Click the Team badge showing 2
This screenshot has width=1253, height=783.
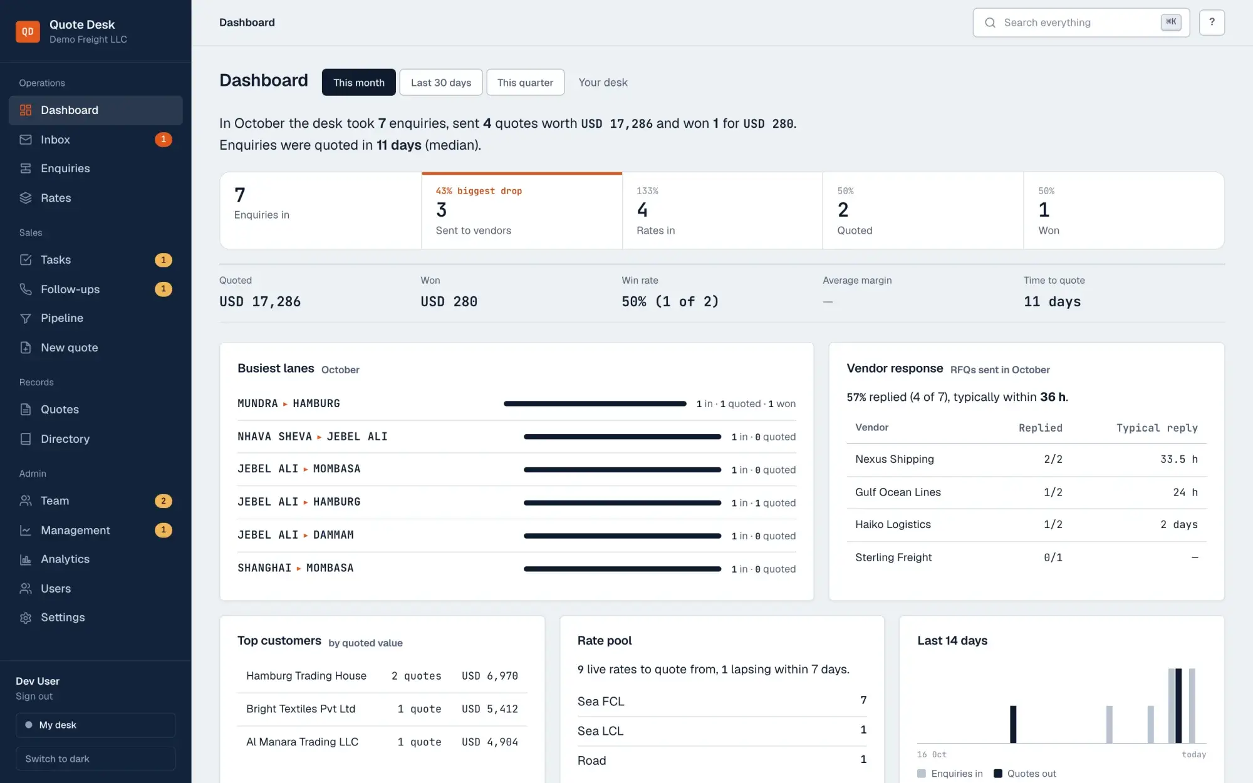164,501
